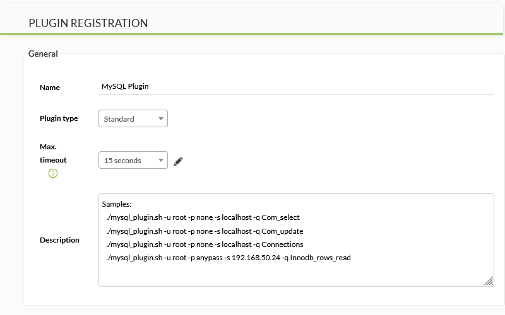
Task: Click the Description box resize handle
Action: pyautogui.click(x=489, y=282)
